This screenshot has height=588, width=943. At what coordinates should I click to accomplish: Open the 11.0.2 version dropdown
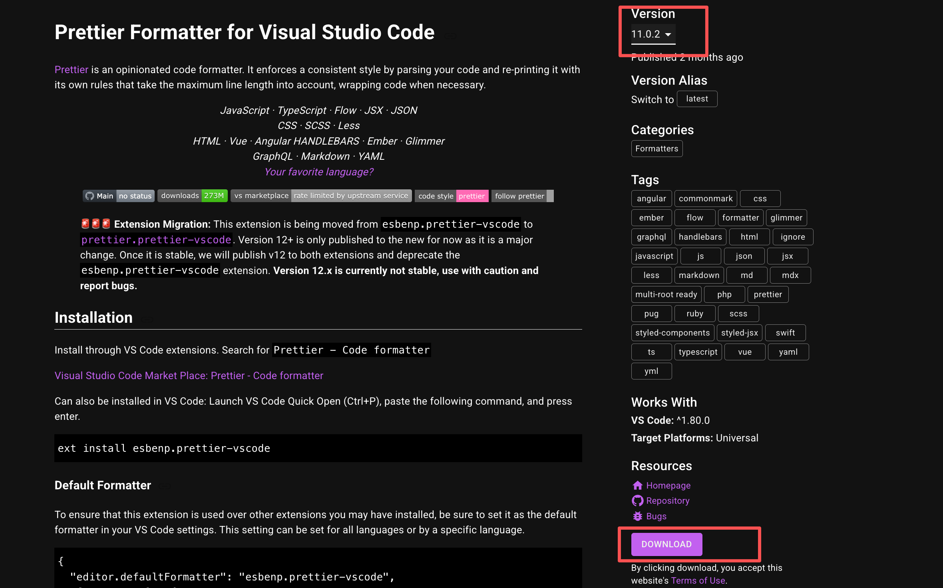pos(653,34)
